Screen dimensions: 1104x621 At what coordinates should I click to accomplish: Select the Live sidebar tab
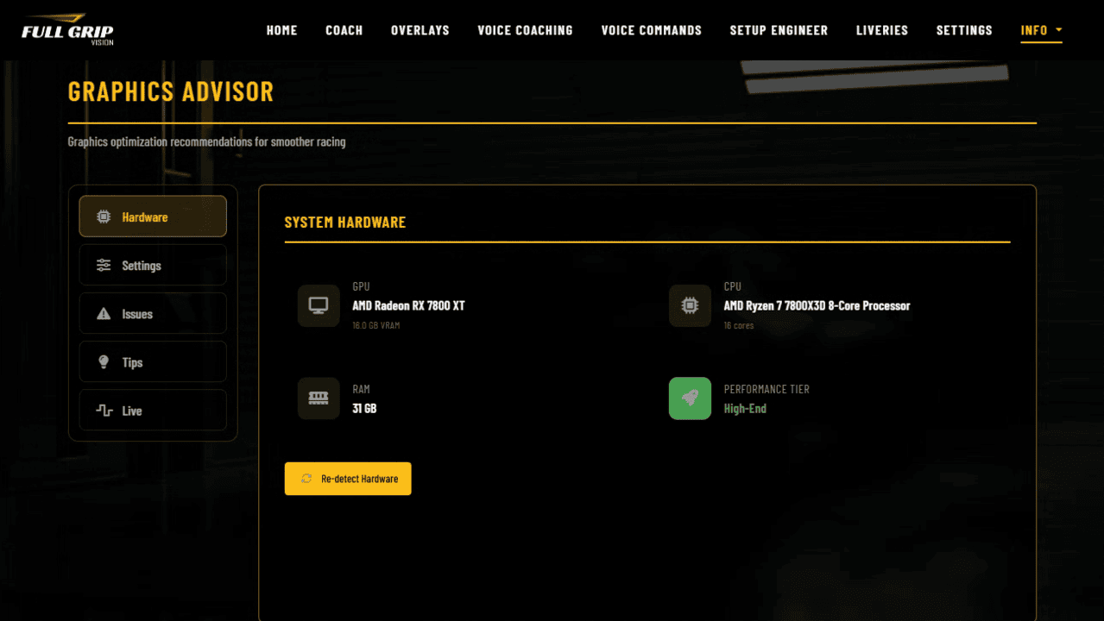(x=153, y=410)
